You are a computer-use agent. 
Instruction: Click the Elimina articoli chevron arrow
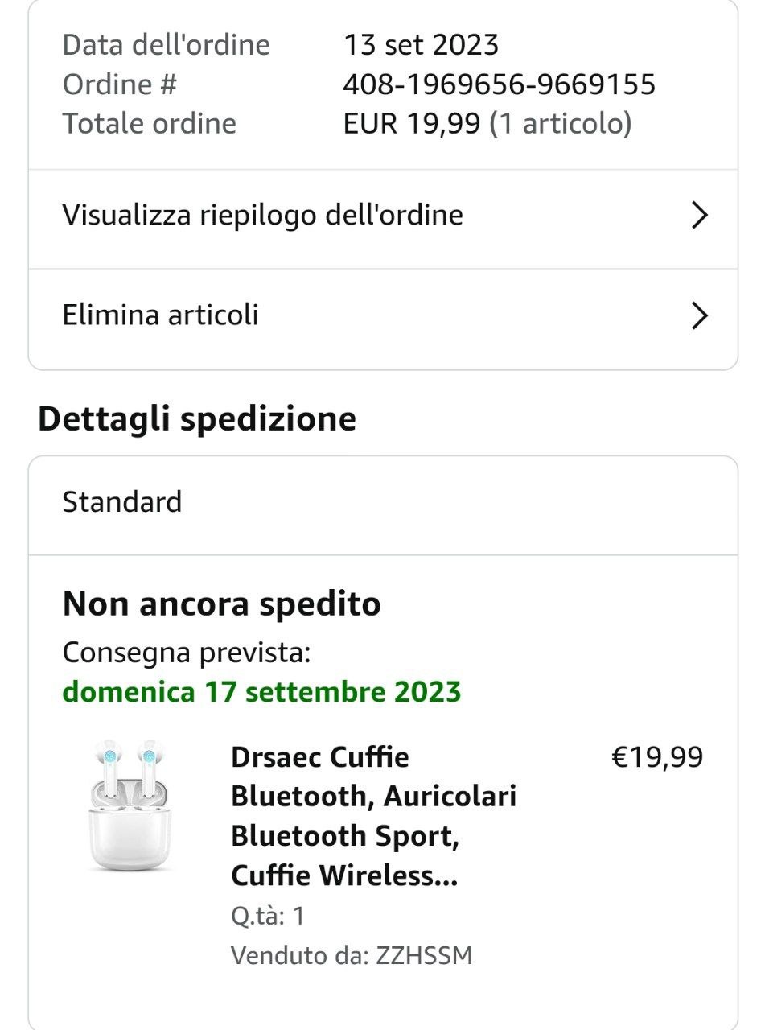click(x=699, y=315)
